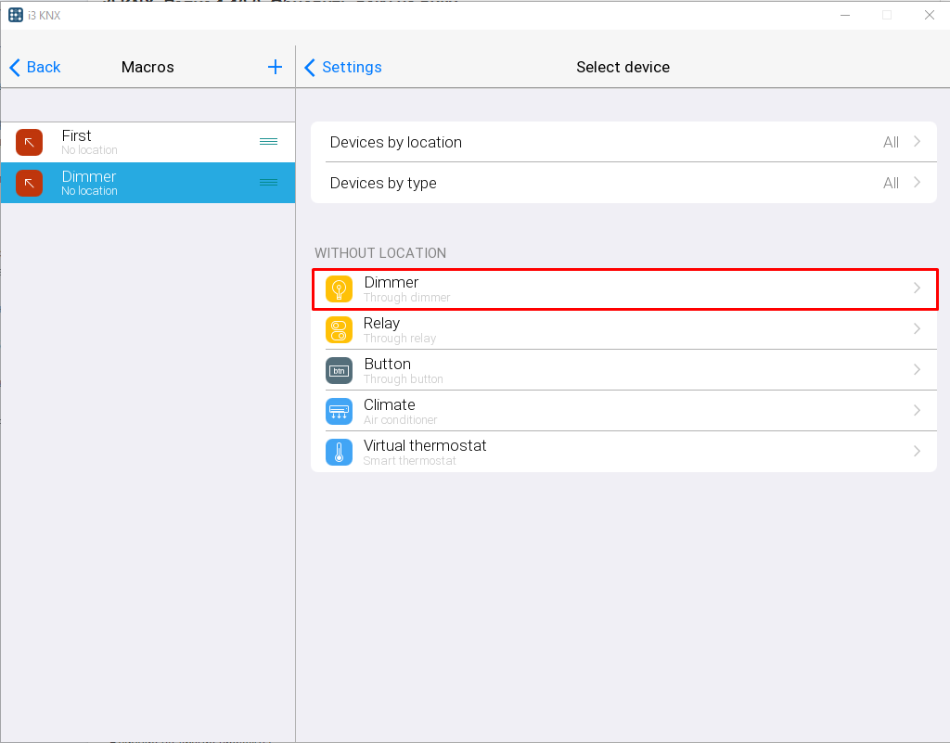Image resolution: width=950 pixels, height=743 pixels.
Task: Return to Settings via back link
Action: point(343,67)
